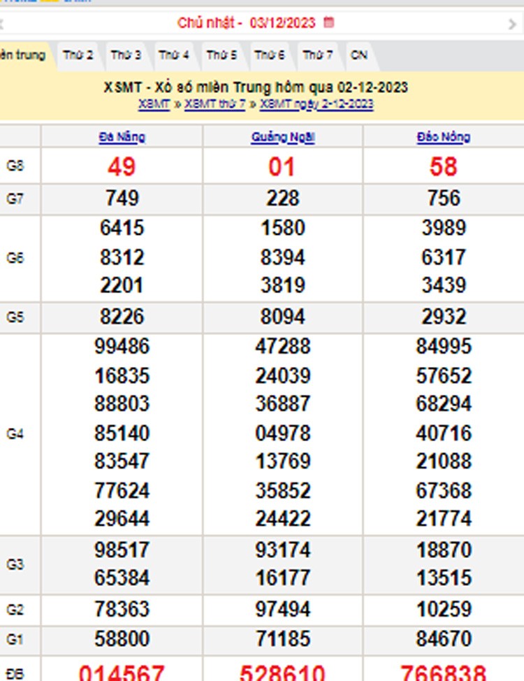Screen dimensions: 524x681
Task: Open the XSMT thứ 7 link
Action: pos(214,104)
